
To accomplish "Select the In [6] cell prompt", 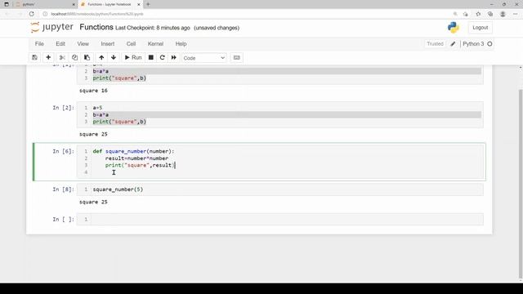I will point(63,151).
